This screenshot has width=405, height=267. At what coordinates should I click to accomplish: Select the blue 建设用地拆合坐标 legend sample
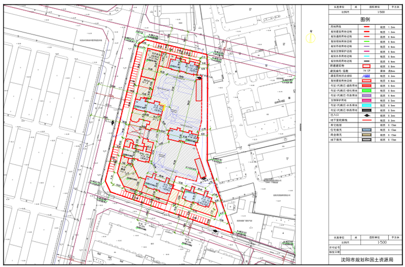click(366, 75)
